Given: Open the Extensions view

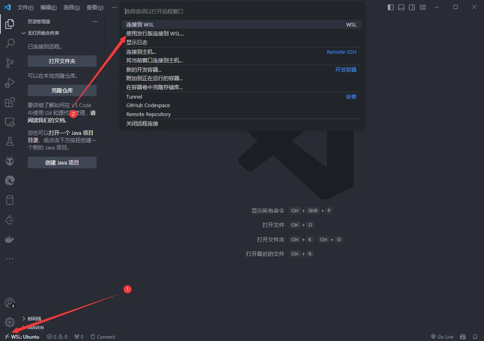Looking at the screenshot, I should coord(10,102).
